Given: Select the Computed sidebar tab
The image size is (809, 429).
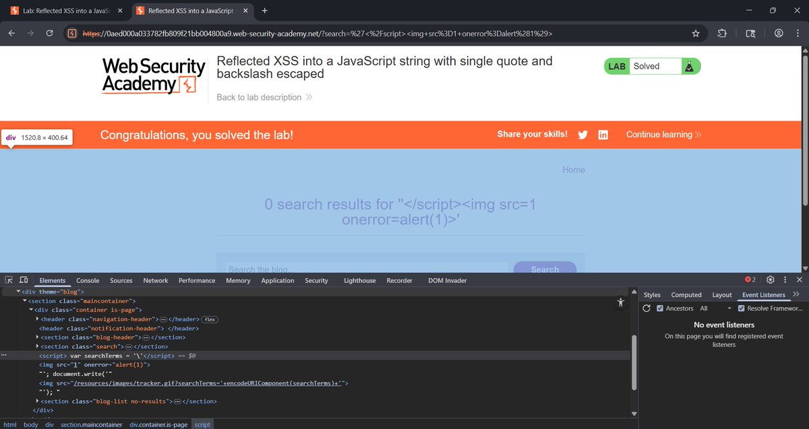Looking at the screenshot, I should pos(686,295).
